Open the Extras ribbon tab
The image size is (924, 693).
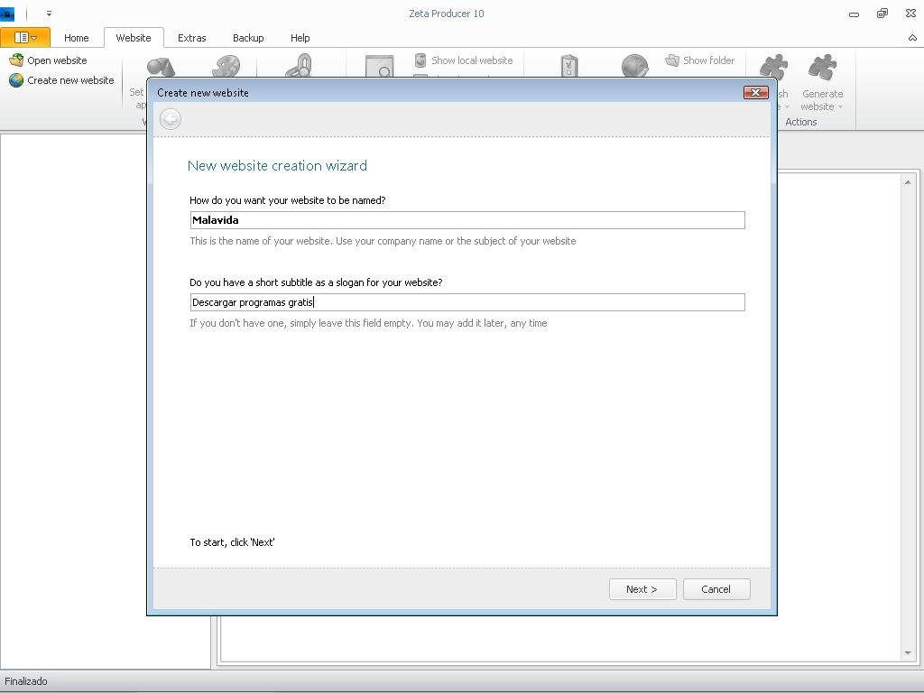coord(191,38)
